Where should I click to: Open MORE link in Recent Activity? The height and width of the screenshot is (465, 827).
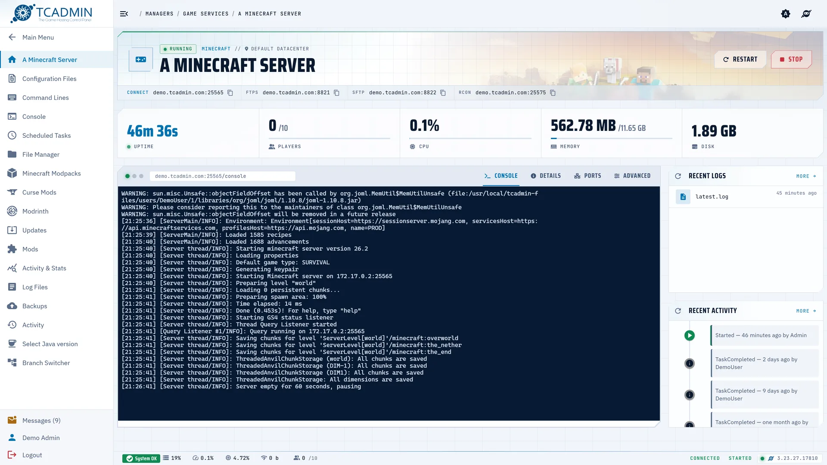tap(806, 311)
